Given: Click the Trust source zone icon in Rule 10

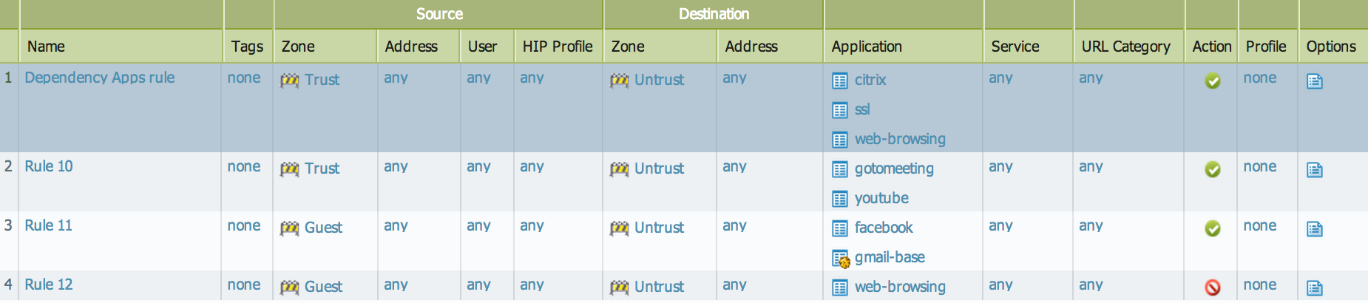Looking at the screenshot, I should (x=289, y=169).
